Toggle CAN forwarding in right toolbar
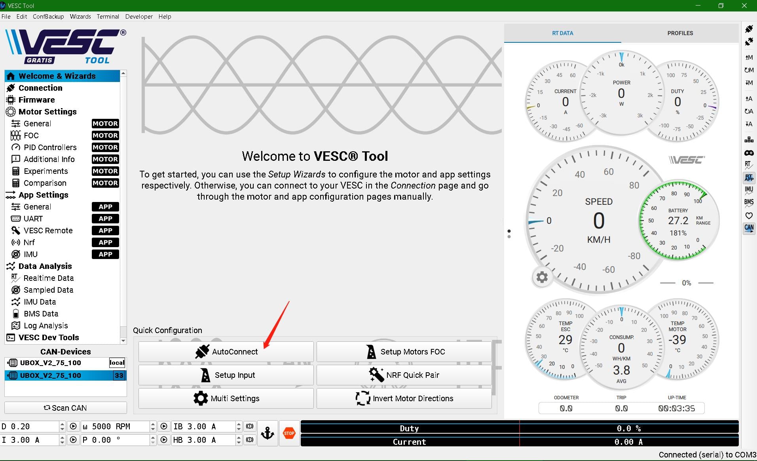This screenshot has width=757, height=461. [x=749, y=228]
